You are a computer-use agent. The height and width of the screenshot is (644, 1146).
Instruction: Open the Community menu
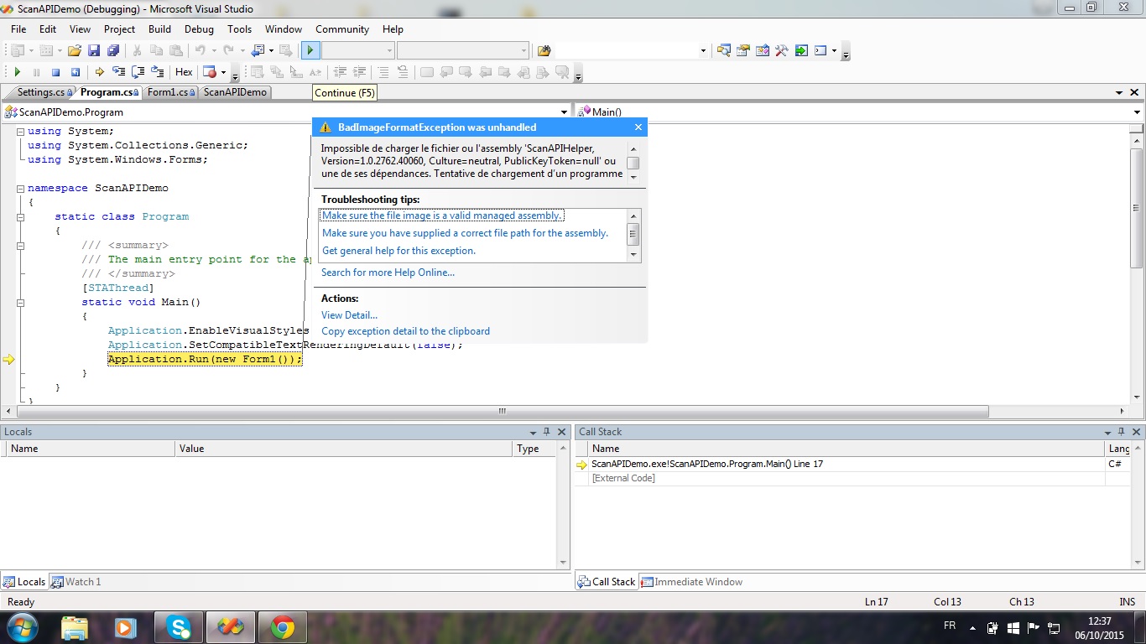[x=342, y=29]
